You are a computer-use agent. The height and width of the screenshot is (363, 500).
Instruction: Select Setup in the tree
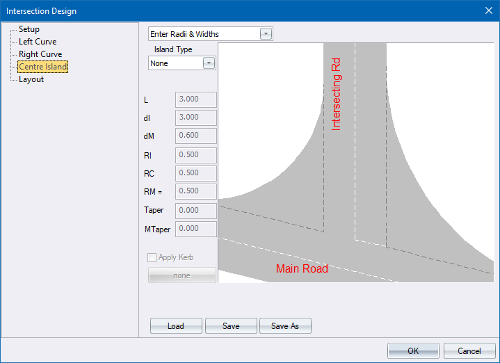[29, 29]
